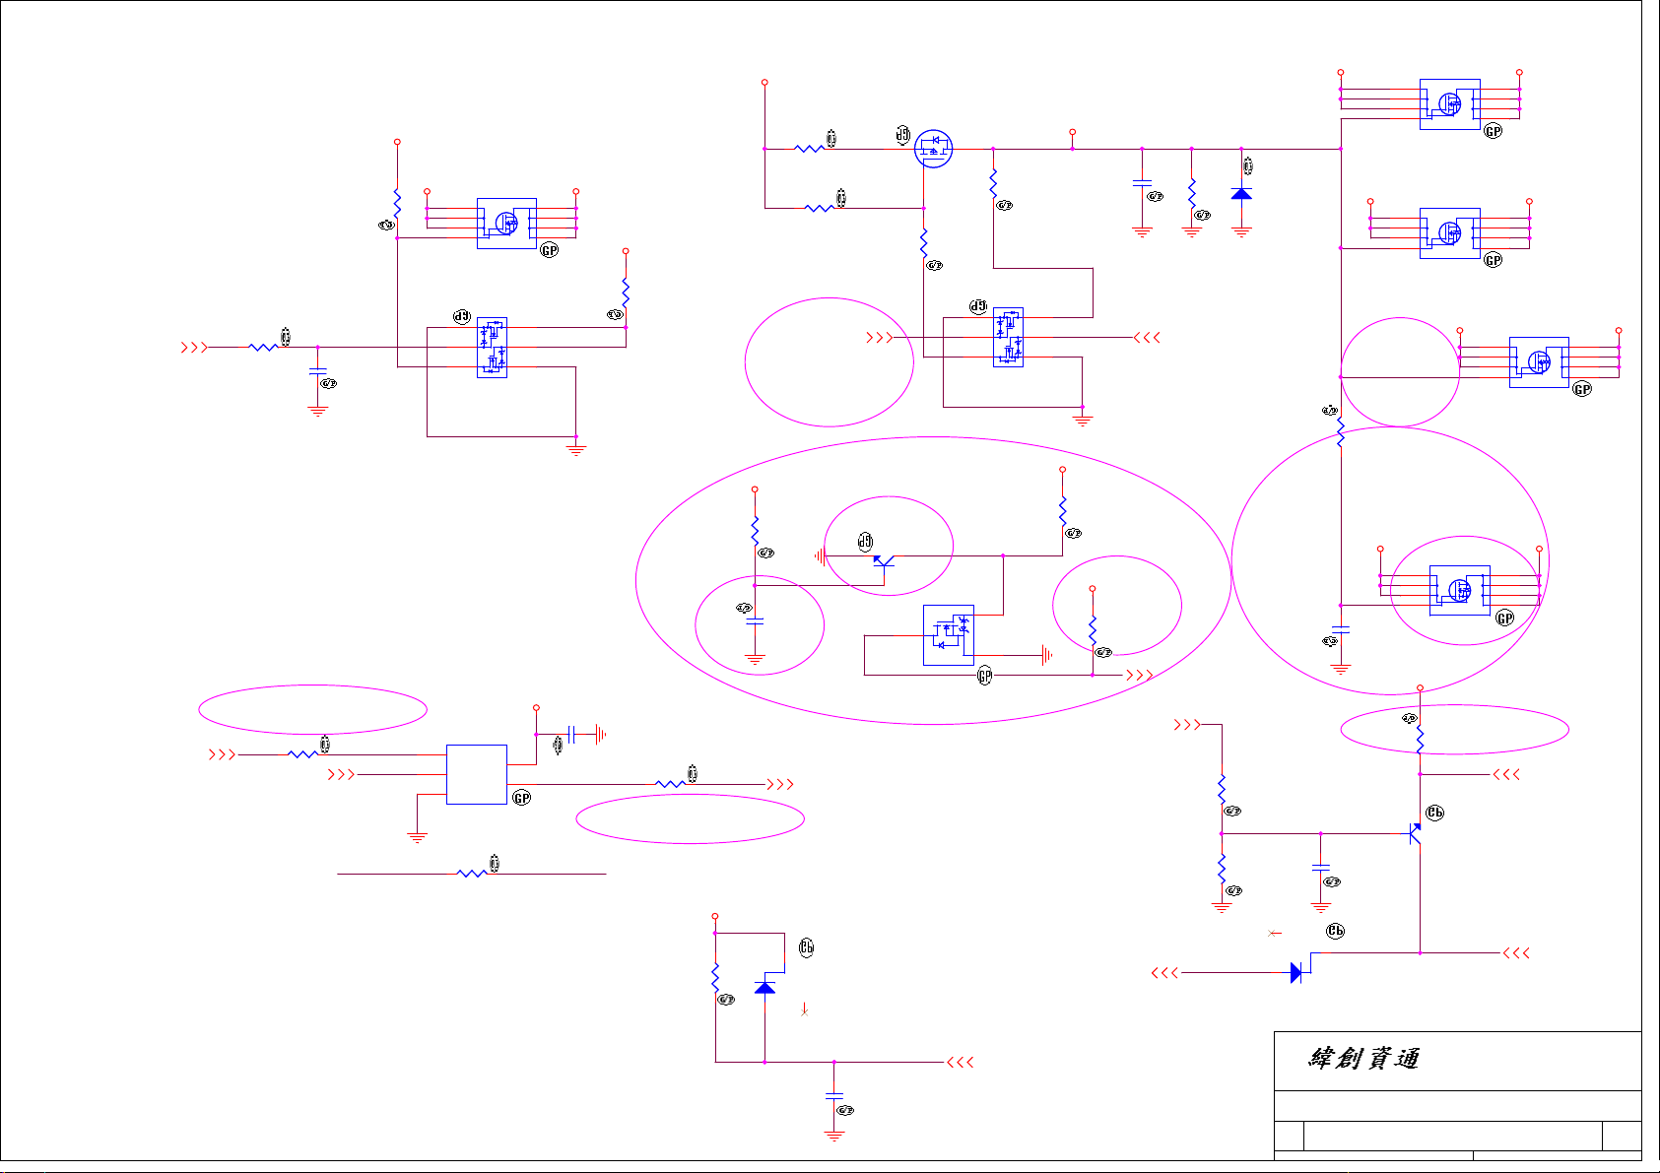Select the dual MOSFET package below top-center rail

1008,337
